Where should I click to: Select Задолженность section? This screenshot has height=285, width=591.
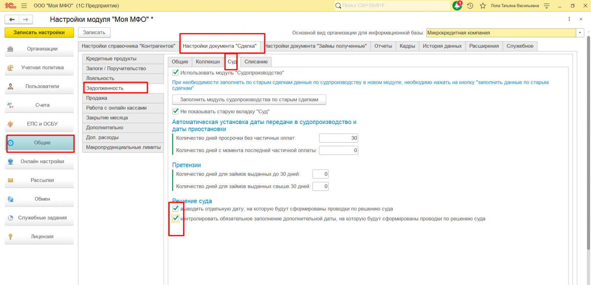123,88
